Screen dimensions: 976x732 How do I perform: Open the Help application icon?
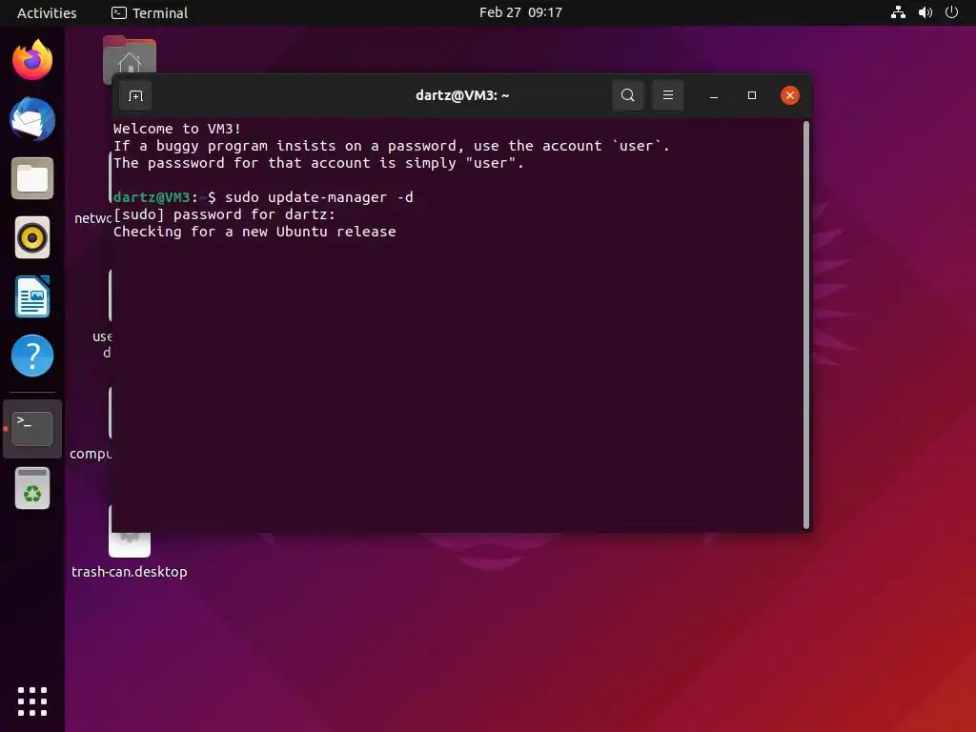32,356
